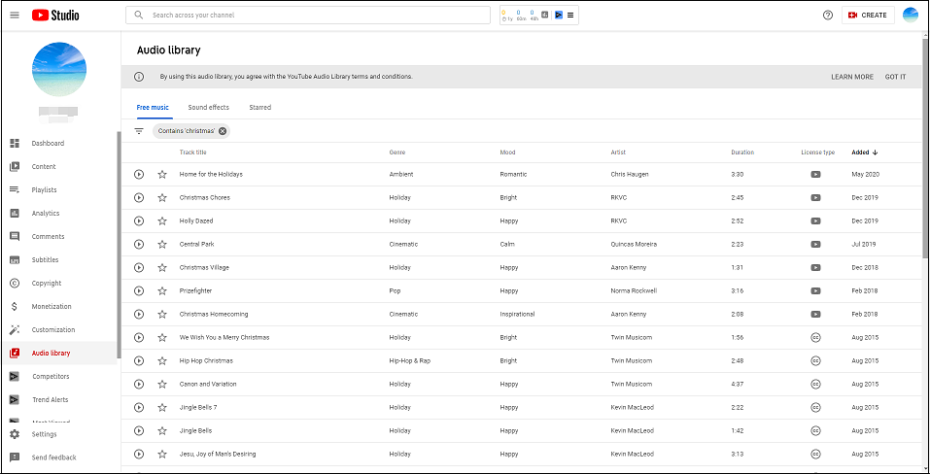Click the search across your channel field

click(x=311, y=16)
